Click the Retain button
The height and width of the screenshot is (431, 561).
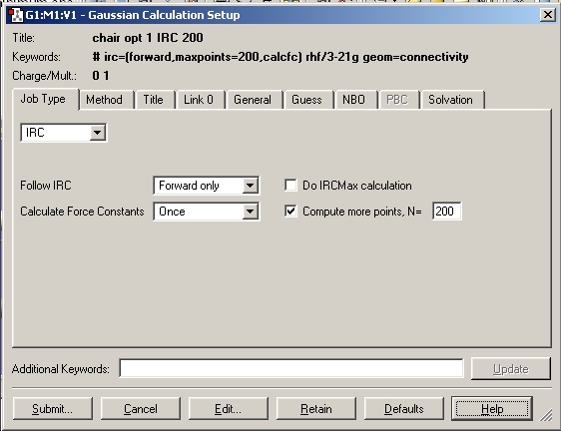(x=316, y=408)
